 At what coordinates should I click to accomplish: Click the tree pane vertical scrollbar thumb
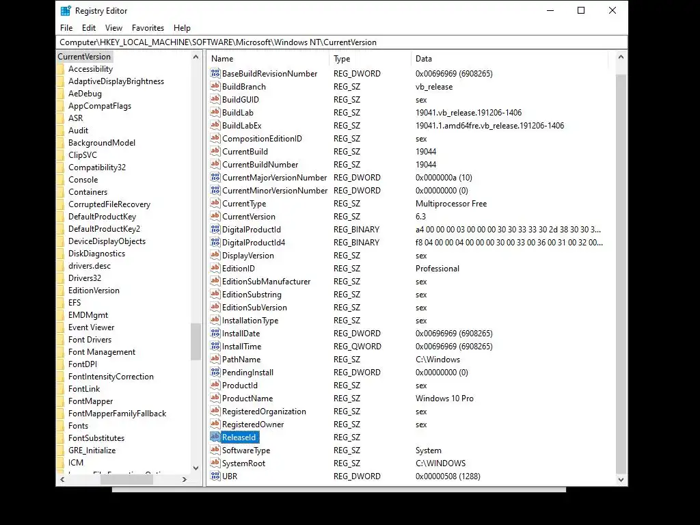pos(196,342)
